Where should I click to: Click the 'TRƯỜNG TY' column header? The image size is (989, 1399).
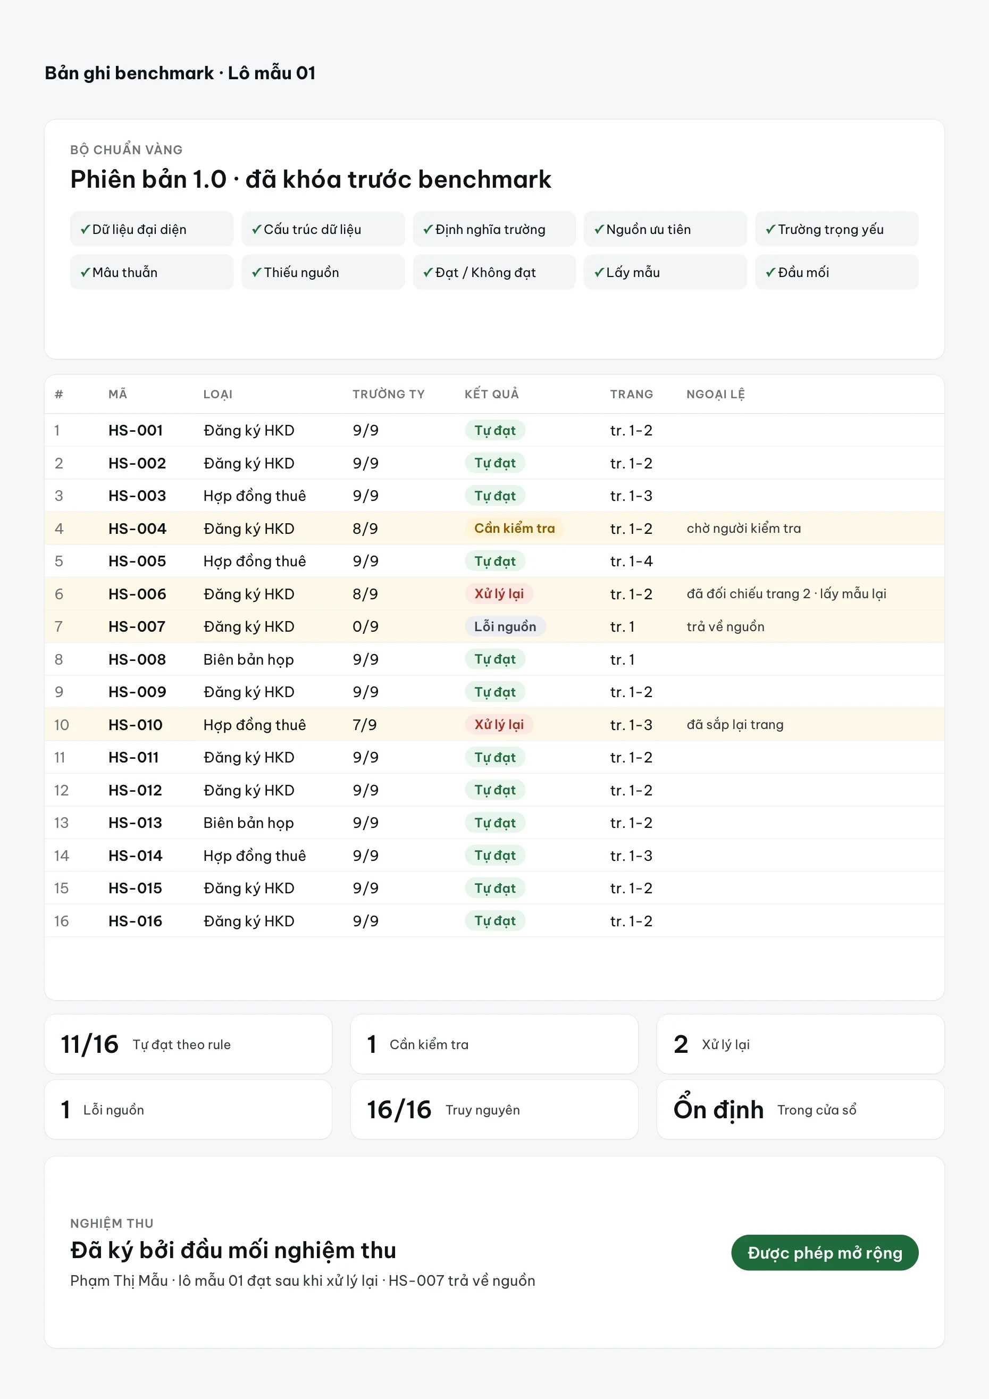tap(388, 394)
